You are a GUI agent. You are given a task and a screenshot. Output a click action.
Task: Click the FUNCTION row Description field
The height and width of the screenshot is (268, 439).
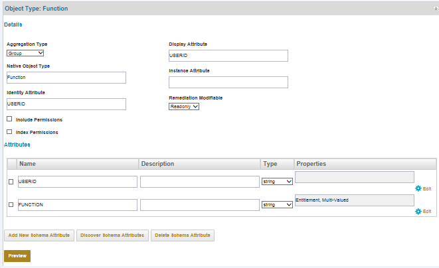199,205
